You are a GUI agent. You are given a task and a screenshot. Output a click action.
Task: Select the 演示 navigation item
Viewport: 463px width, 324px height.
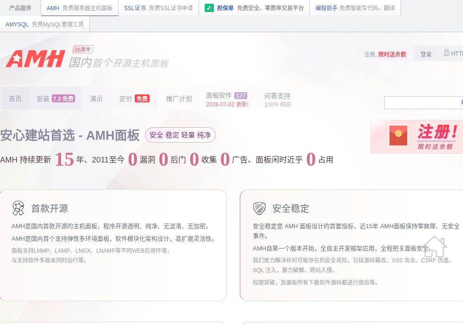point(96,99)
